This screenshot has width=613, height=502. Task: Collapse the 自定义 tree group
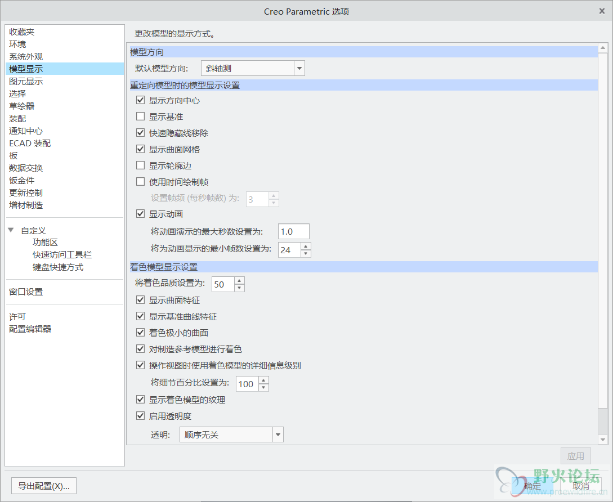point(11,230)
